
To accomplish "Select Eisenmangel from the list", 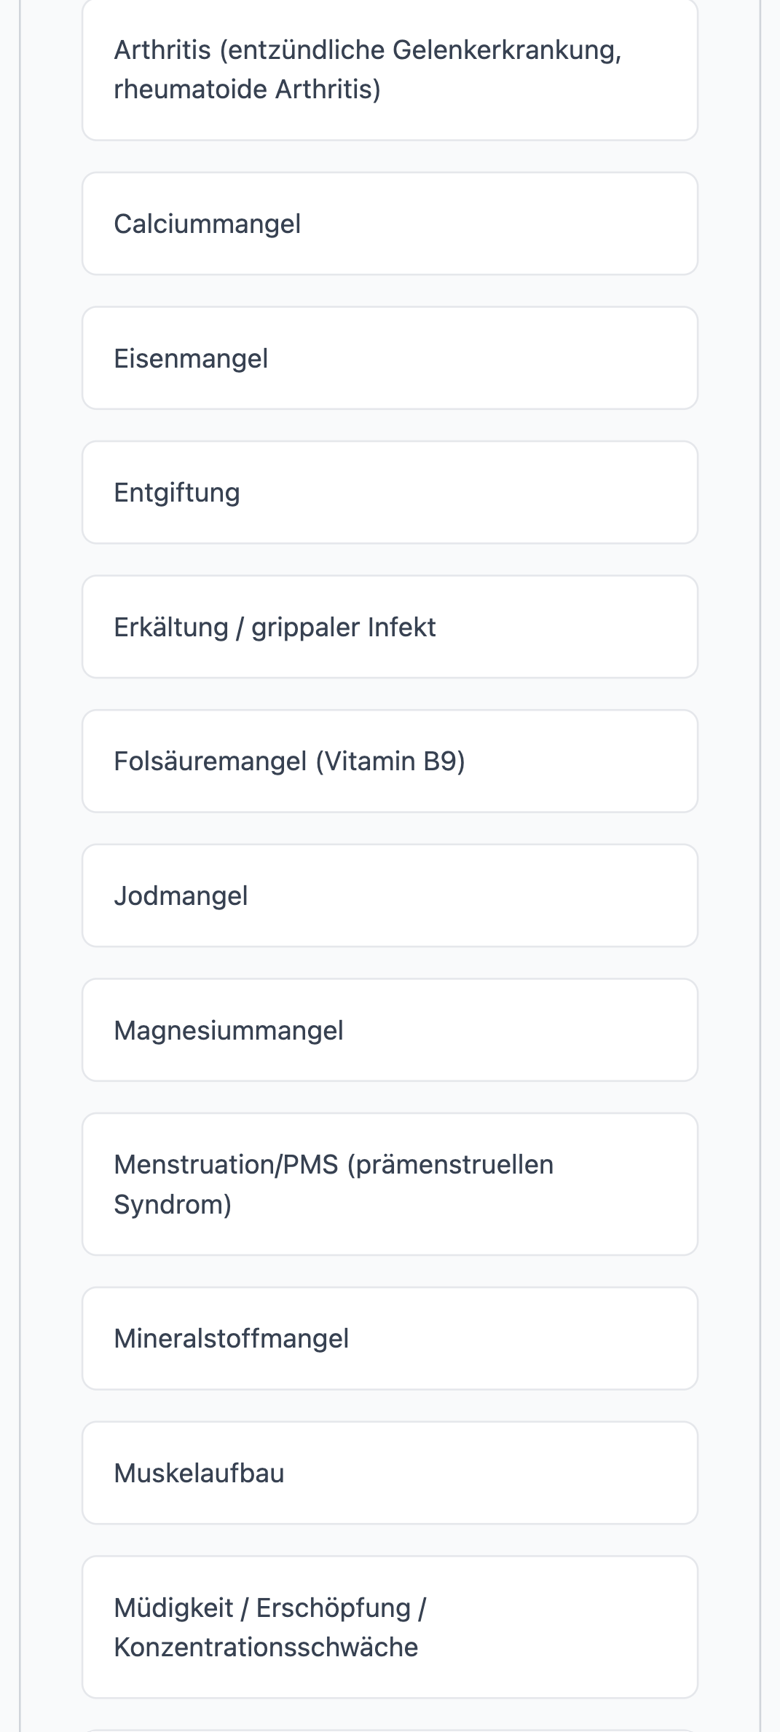I will pos(390,358).
